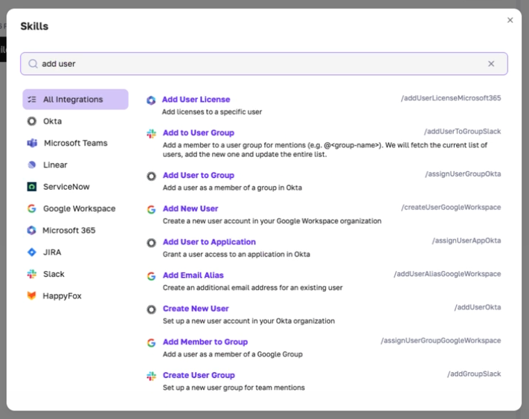Screen dimensions: 529x419
Task: Click the All Integrations list icon
Action: tap(32, 99)
